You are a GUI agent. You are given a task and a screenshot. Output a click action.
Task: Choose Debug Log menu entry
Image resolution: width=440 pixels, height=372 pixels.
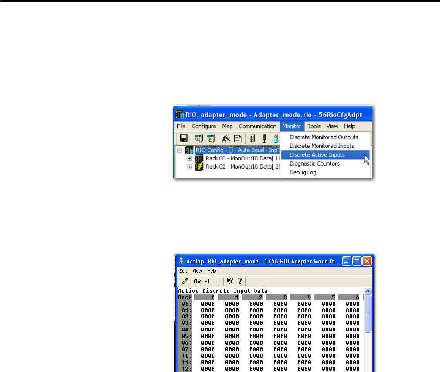tap(325, 173)
